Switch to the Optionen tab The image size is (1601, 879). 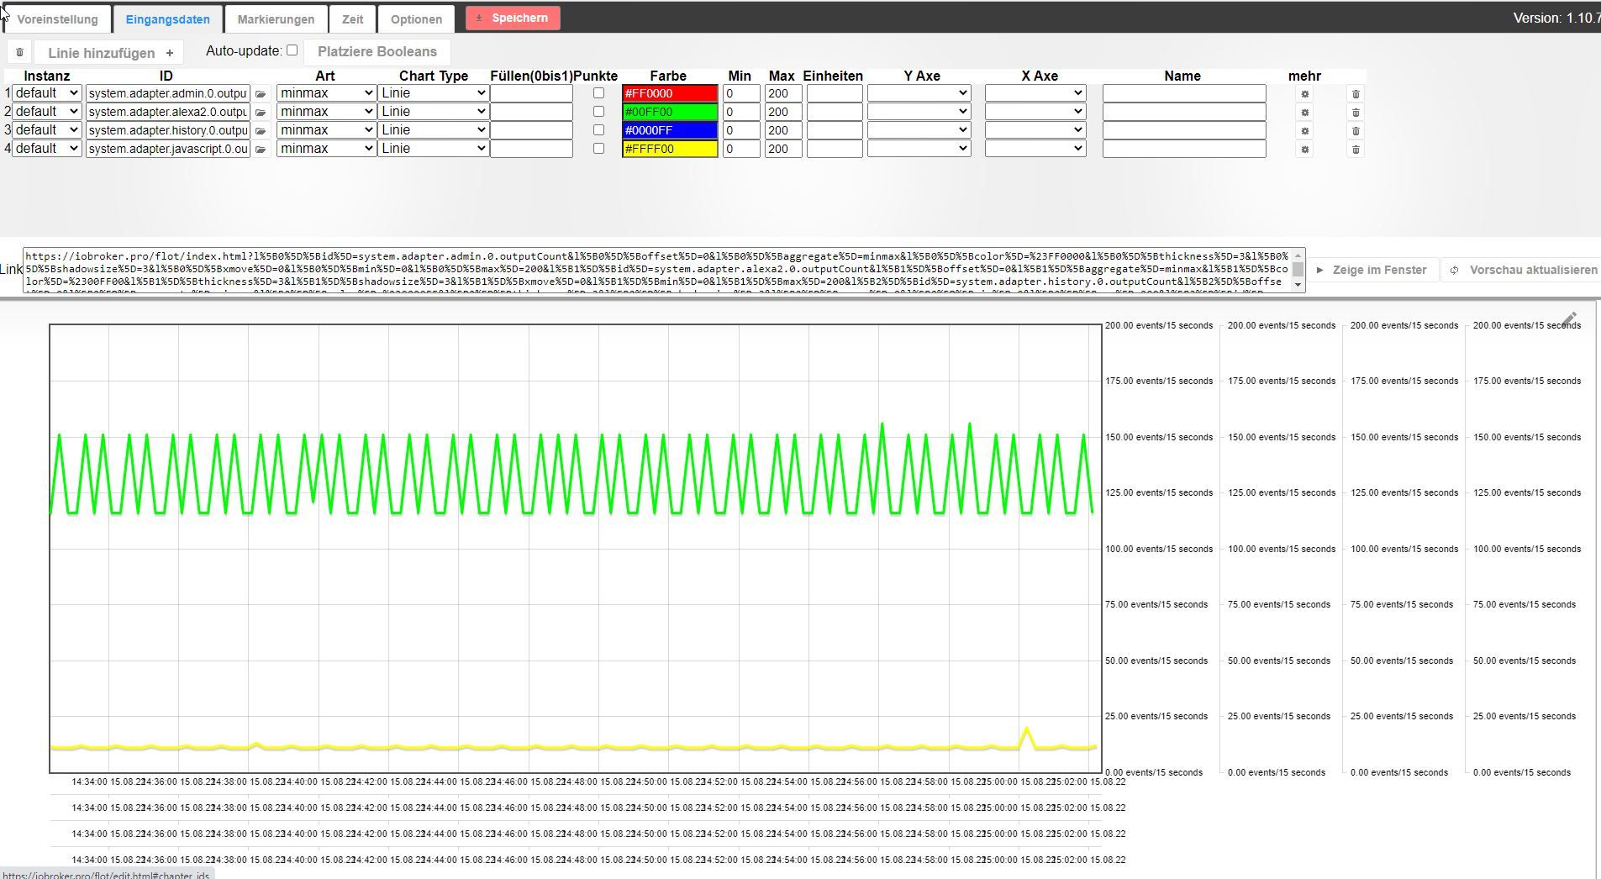[x=416, y=19]
